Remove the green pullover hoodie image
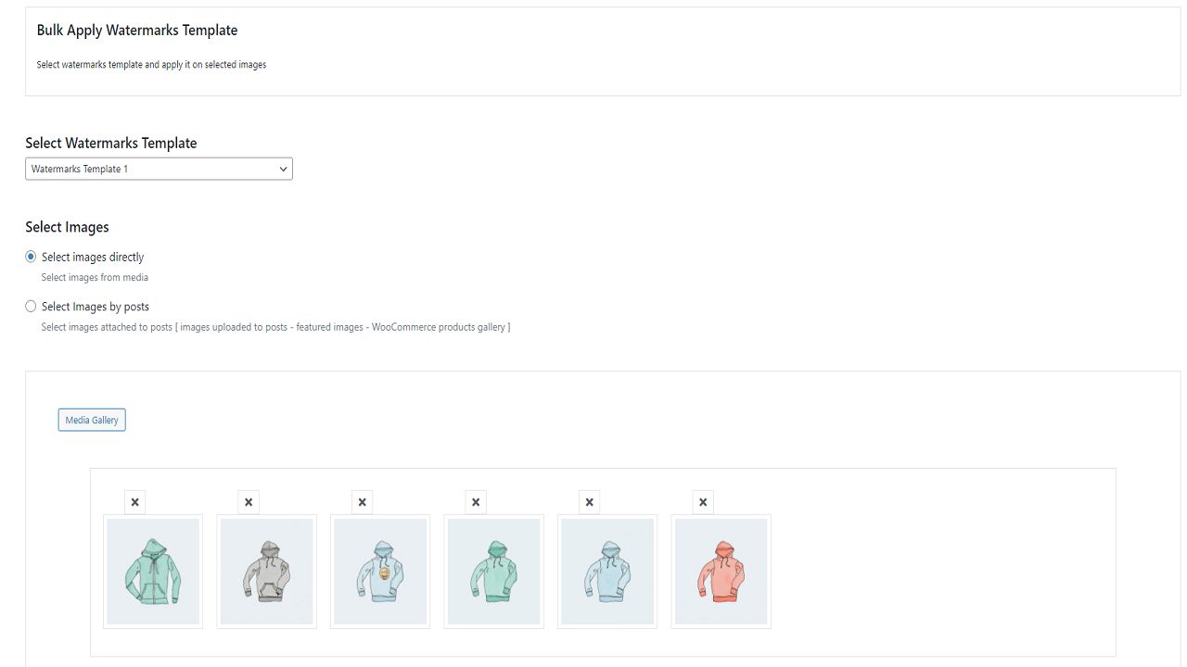Viewport: 1187px width, 667px height. pos(476,502)
